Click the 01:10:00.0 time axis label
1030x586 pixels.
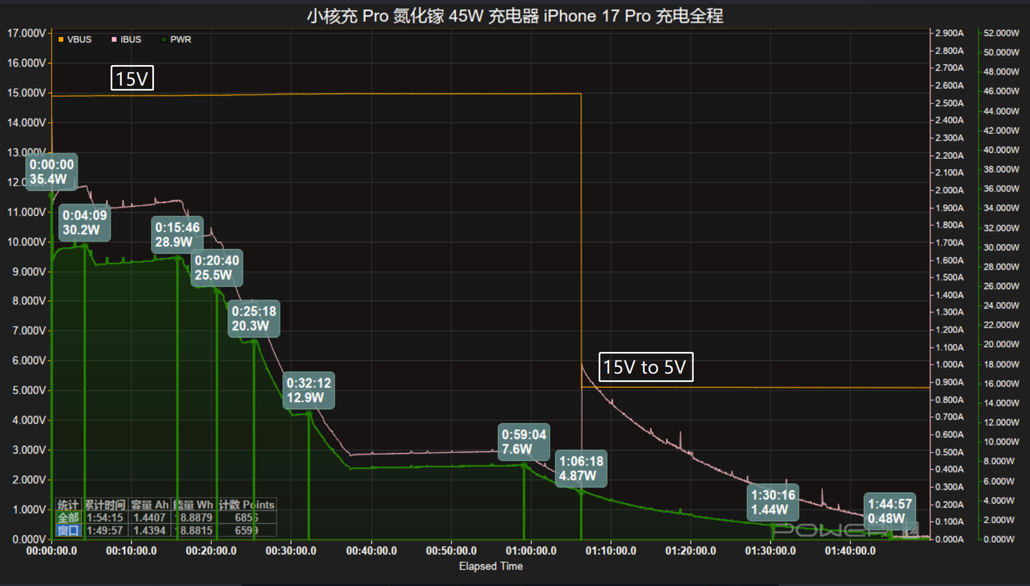(x=611, y=551)
